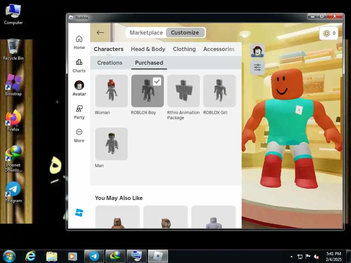
Task: Go to Roblox Home in sidebar
Action: (79, 42)
